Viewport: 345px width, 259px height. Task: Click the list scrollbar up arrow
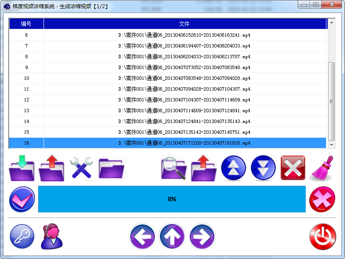[x=331, y=22]
